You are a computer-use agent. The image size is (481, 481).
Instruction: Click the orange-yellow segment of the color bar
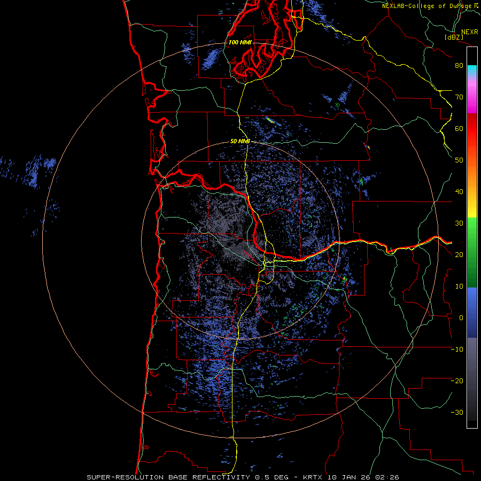[x=472, y=181]
